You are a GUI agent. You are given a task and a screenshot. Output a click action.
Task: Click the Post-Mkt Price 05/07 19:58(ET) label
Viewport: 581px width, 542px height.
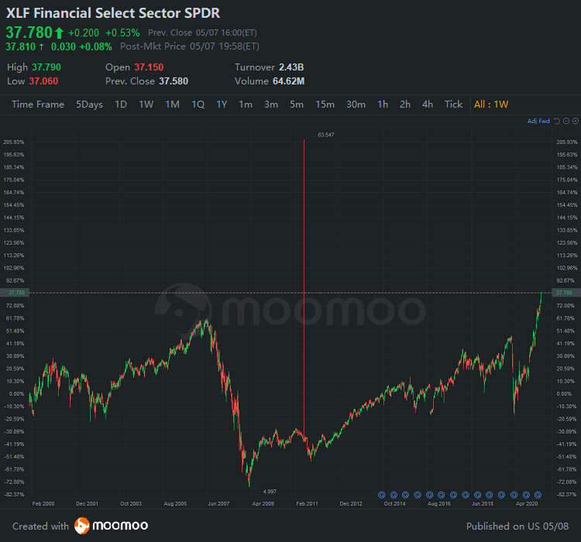click(x=189, y=46)
